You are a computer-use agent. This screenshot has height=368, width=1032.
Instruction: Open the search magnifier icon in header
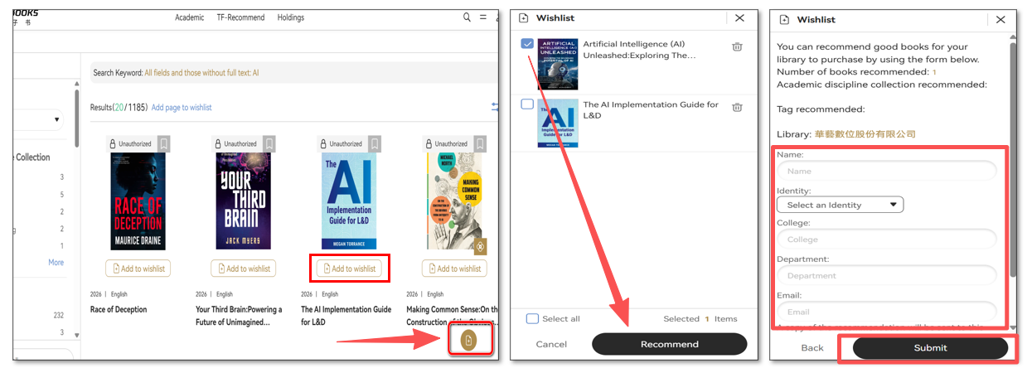467,17
